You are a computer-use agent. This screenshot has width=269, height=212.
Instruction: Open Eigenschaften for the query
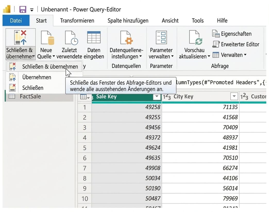(x=236, y=34)
